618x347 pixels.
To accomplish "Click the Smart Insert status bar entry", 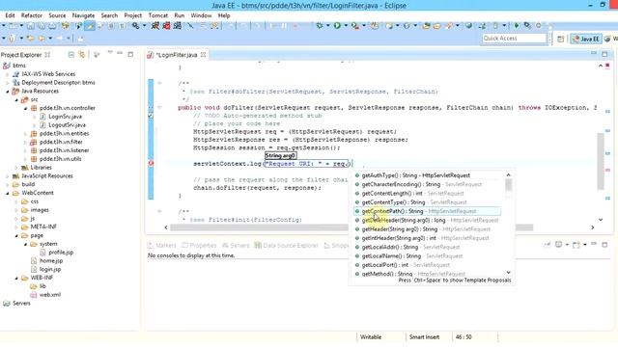I will (x=424, y=337).
